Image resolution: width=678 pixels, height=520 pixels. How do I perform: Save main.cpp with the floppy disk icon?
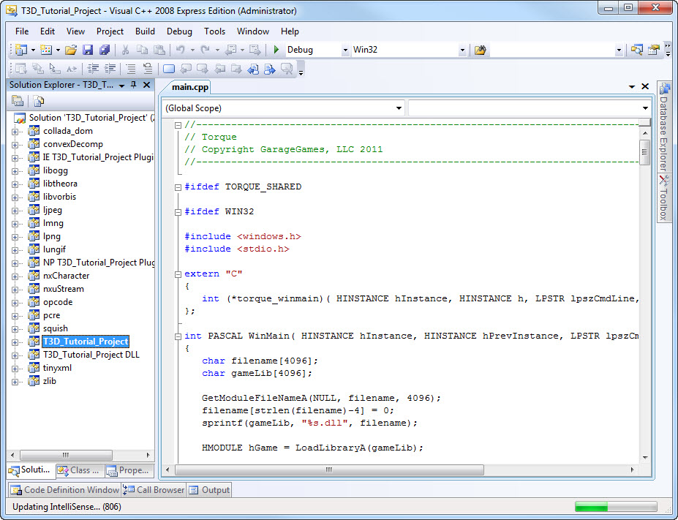click(88, 50)
